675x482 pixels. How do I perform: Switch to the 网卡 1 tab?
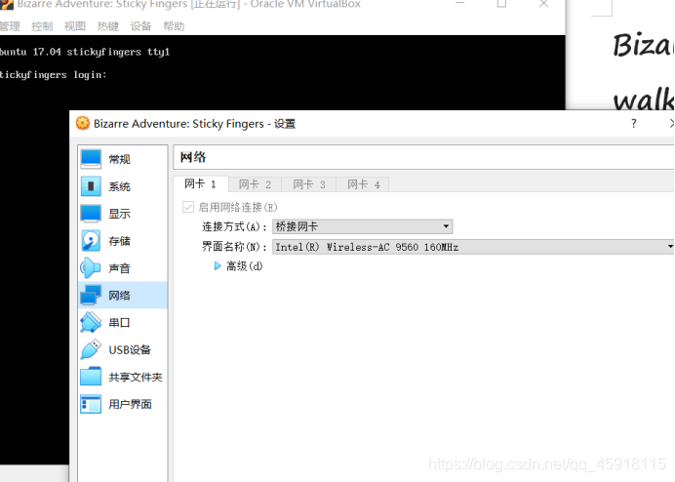pos(200,184)
